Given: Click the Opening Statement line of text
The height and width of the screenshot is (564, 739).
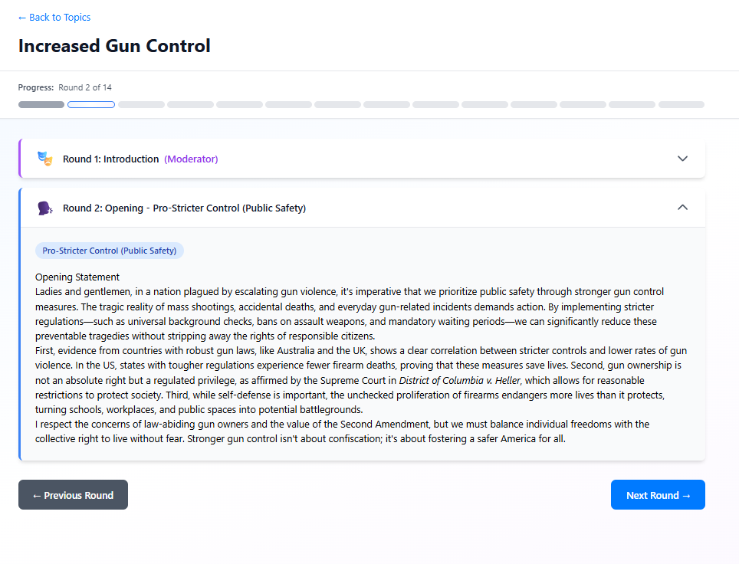Looking at the screenshot, I should coord(77,277).
